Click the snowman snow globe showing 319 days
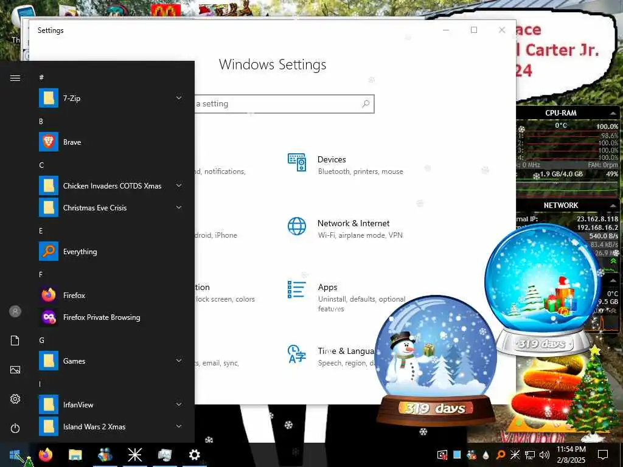The width and height of the screenshot is (623, 467). coord(436,360)
